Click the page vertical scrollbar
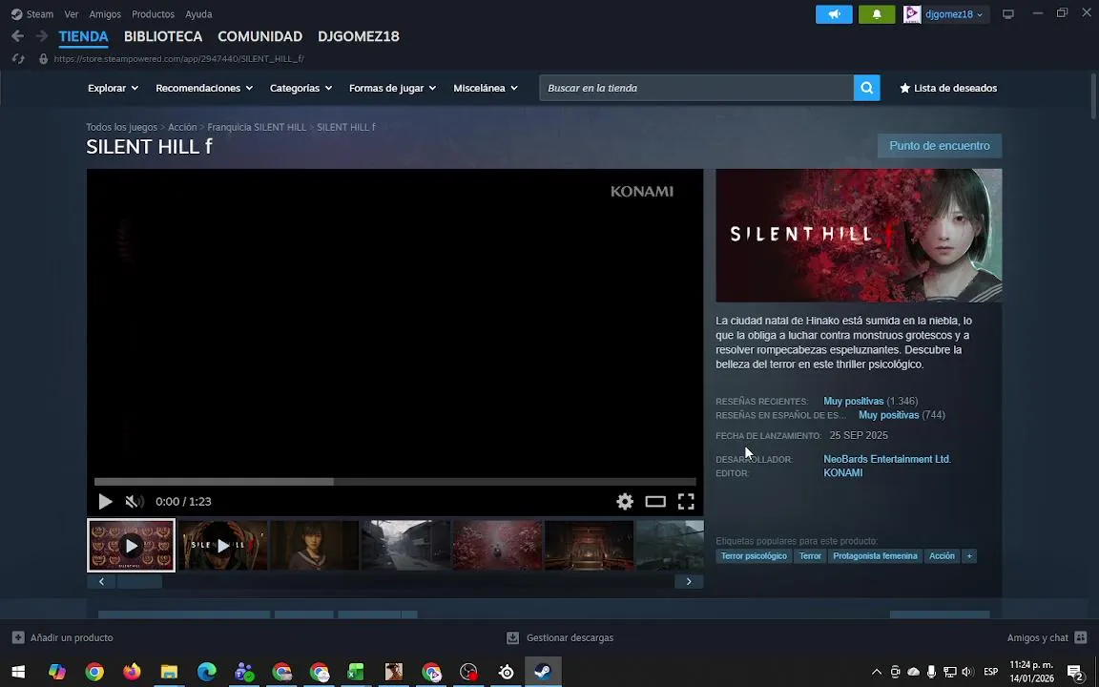This screenshot has height=687, width=1099. (x=1093, y=94)
